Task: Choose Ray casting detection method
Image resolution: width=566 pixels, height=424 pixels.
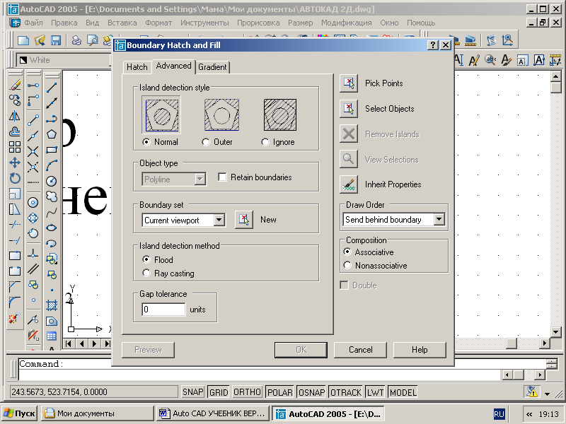Action: click(x=146, y=273)
